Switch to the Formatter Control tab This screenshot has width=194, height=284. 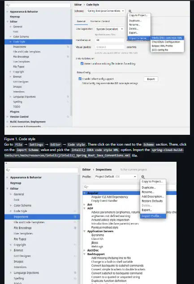[100, 21]
